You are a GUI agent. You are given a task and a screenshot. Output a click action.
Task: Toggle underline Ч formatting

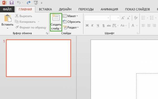click(98, 25)
